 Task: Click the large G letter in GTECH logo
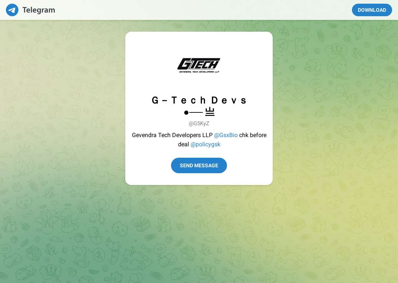coord(184,64)
